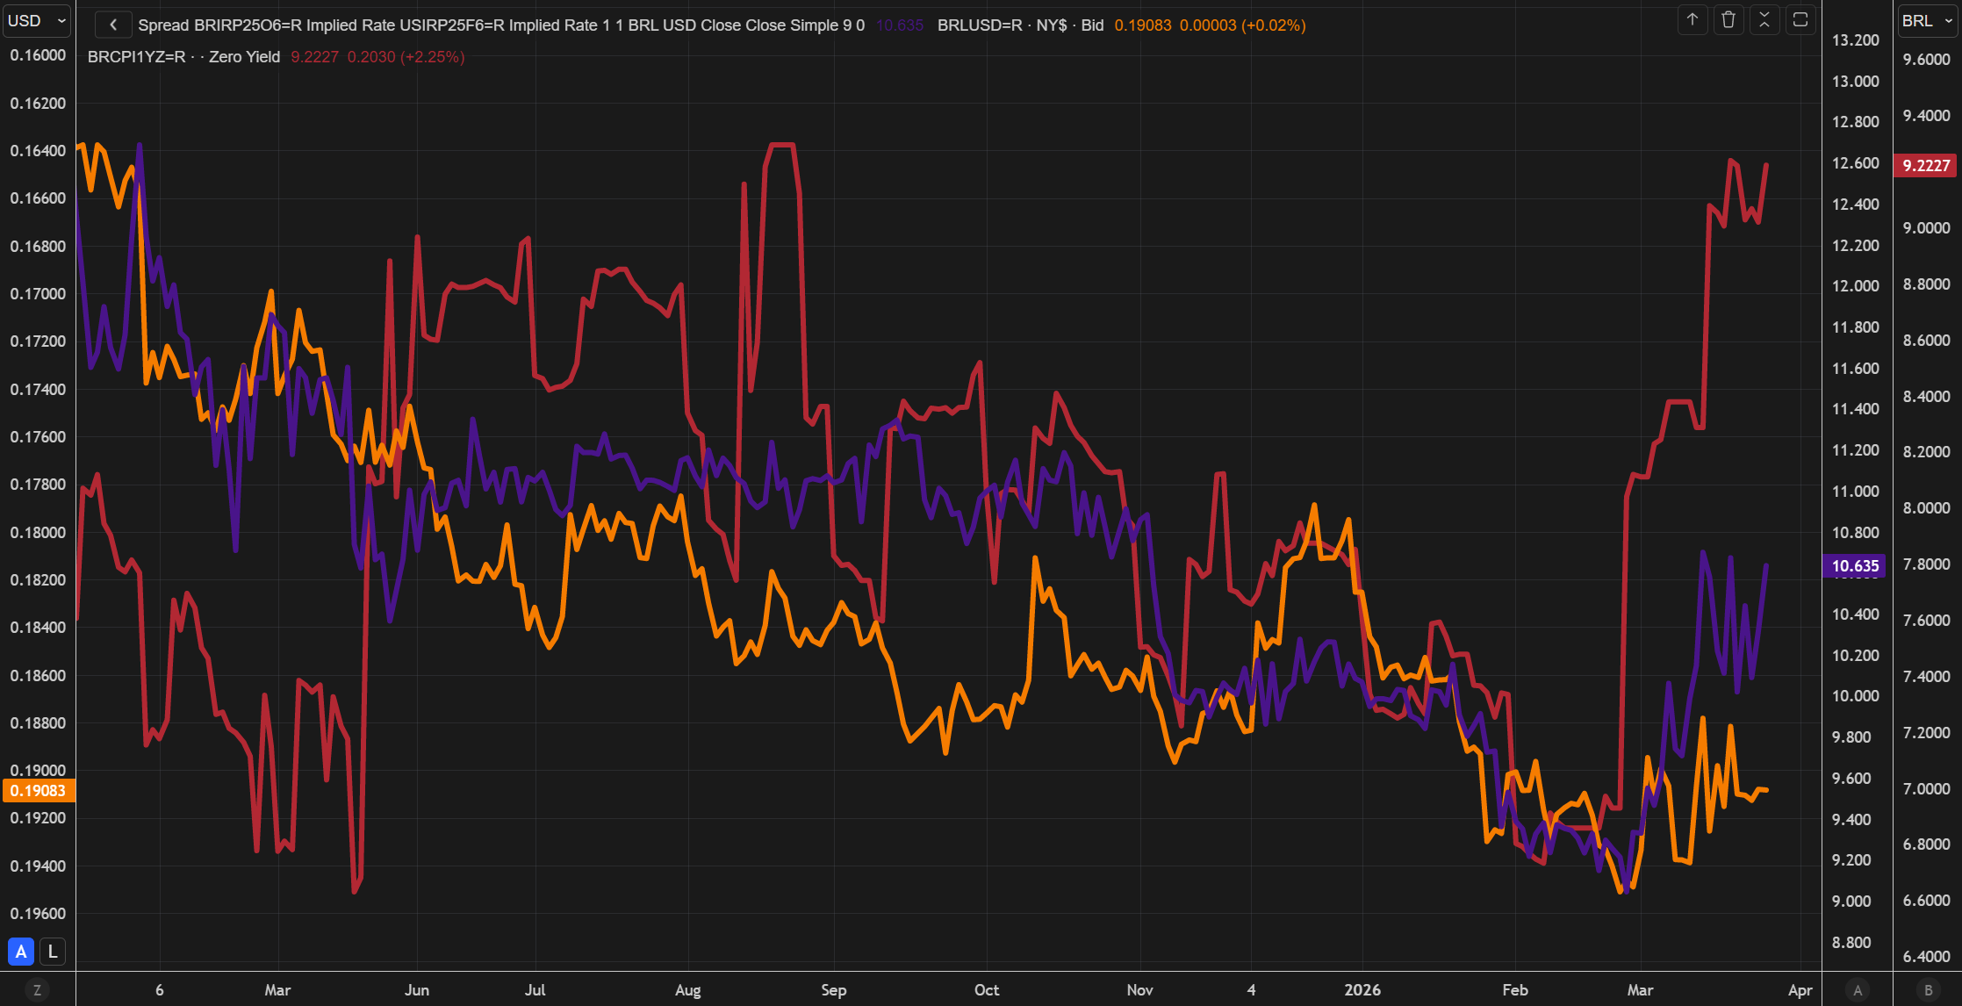Click the purple 10.635 price label
This screenshot has height=1006, width=1962.
click(1854, 566)
